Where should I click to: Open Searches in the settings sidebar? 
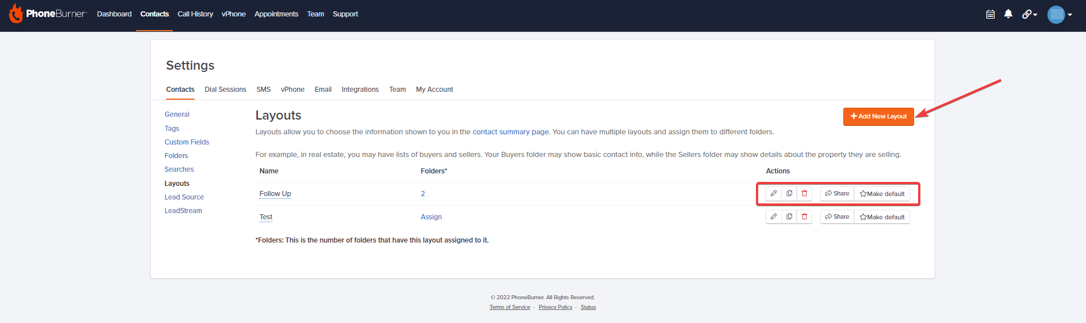(x=179, y=169)
